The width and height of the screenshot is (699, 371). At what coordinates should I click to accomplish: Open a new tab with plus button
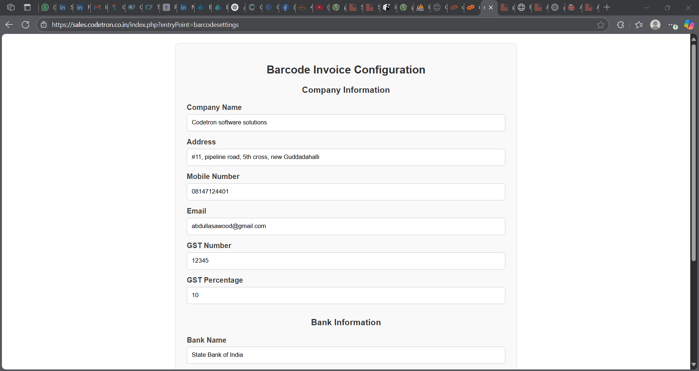tap(607, 7)
